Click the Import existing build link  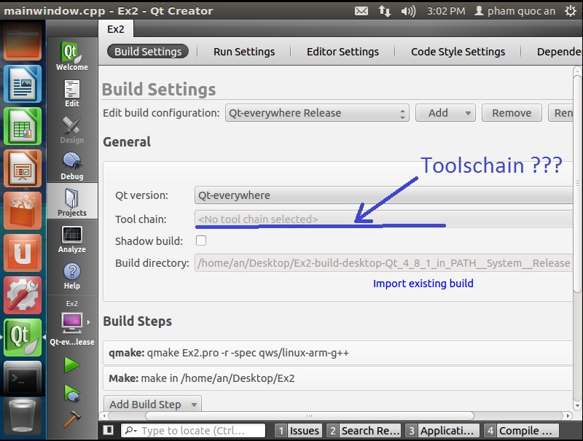click(x=423, y=284)
